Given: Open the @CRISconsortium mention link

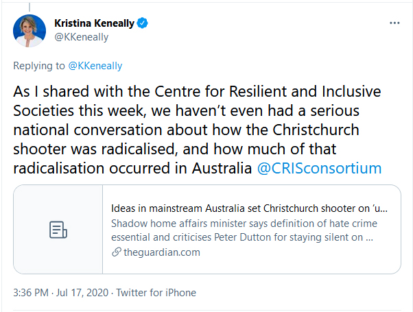Looking at the screenshot, I should pyautogui.click(x=318, y=168).
